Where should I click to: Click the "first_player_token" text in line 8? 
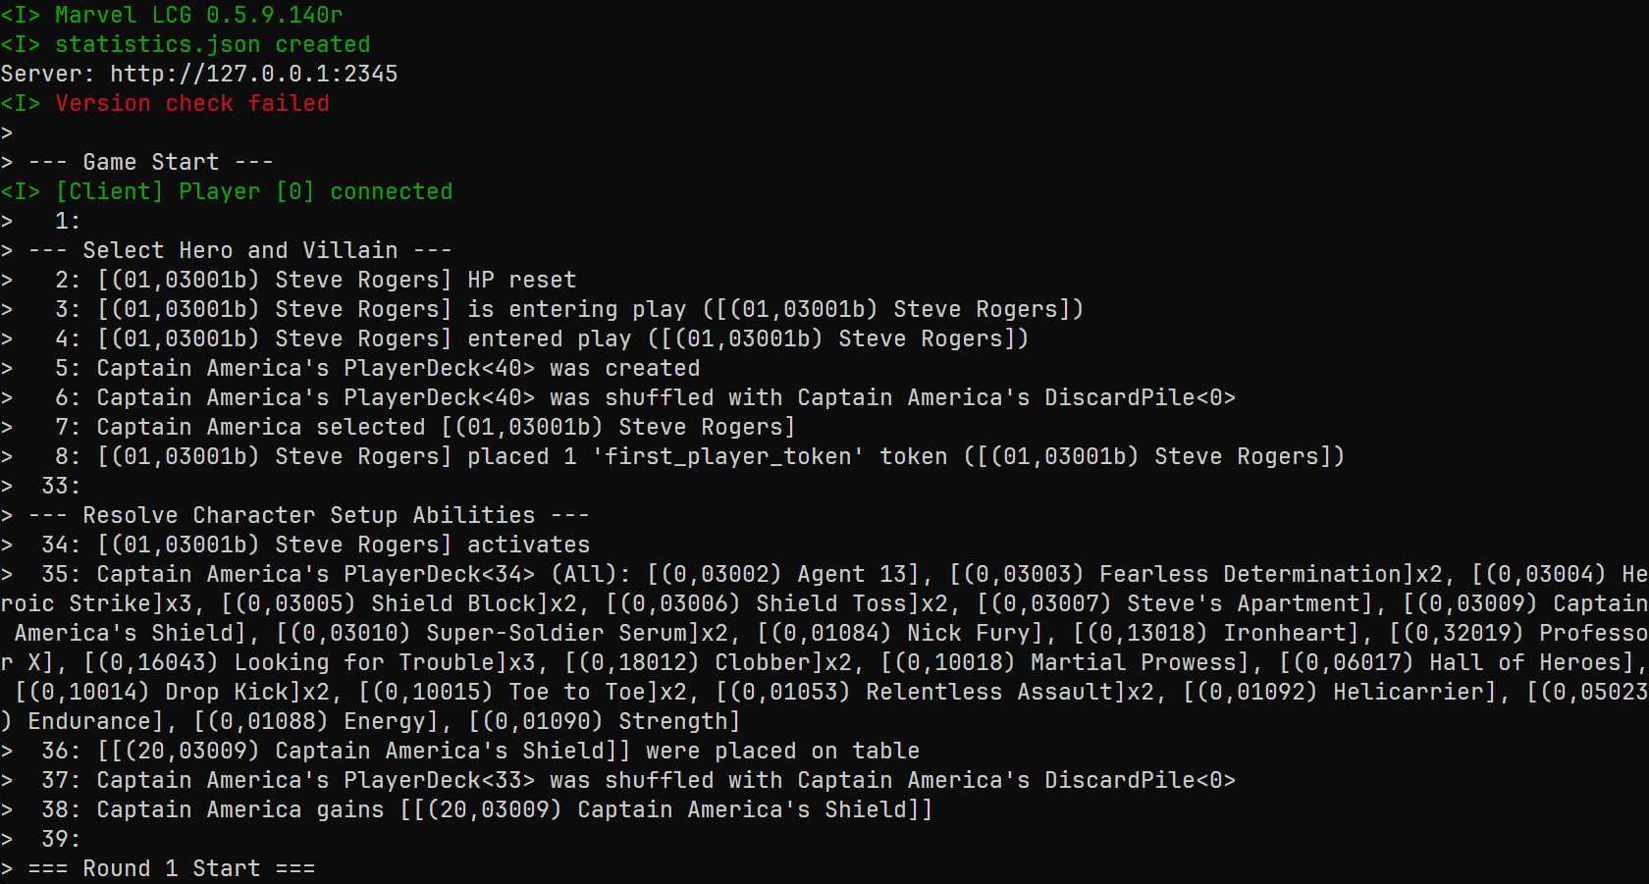coord(728,456)
